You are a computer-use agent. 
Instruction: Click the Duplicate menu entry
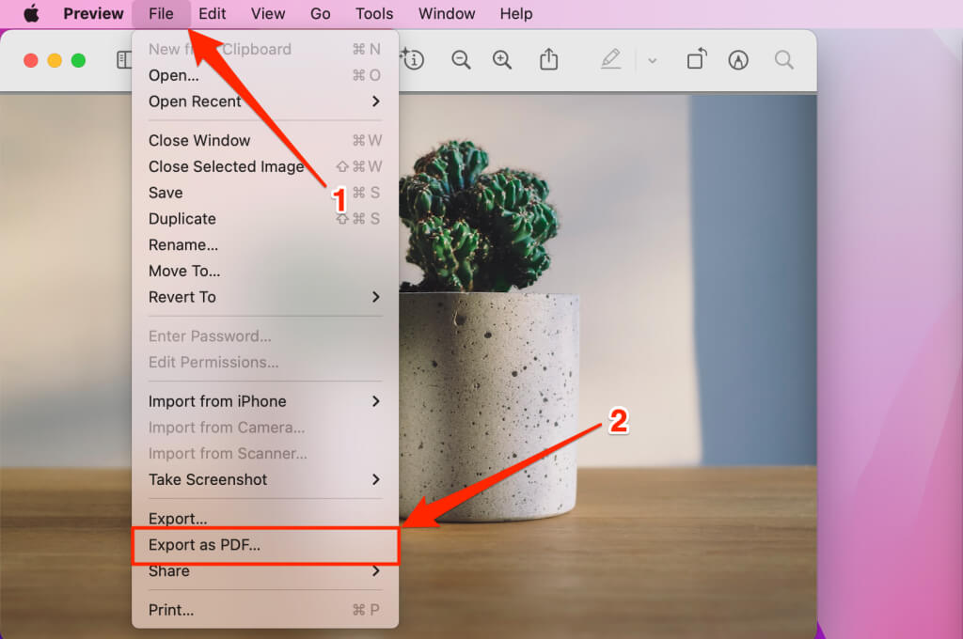point(182,219)
